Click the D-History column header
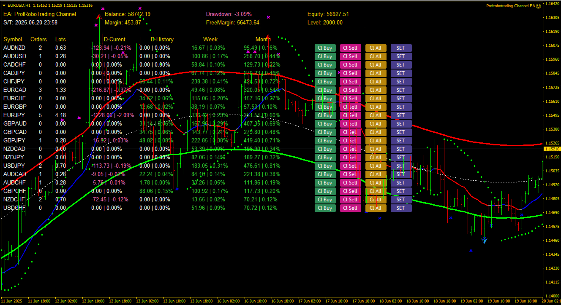561x305 pixels. 162,39
